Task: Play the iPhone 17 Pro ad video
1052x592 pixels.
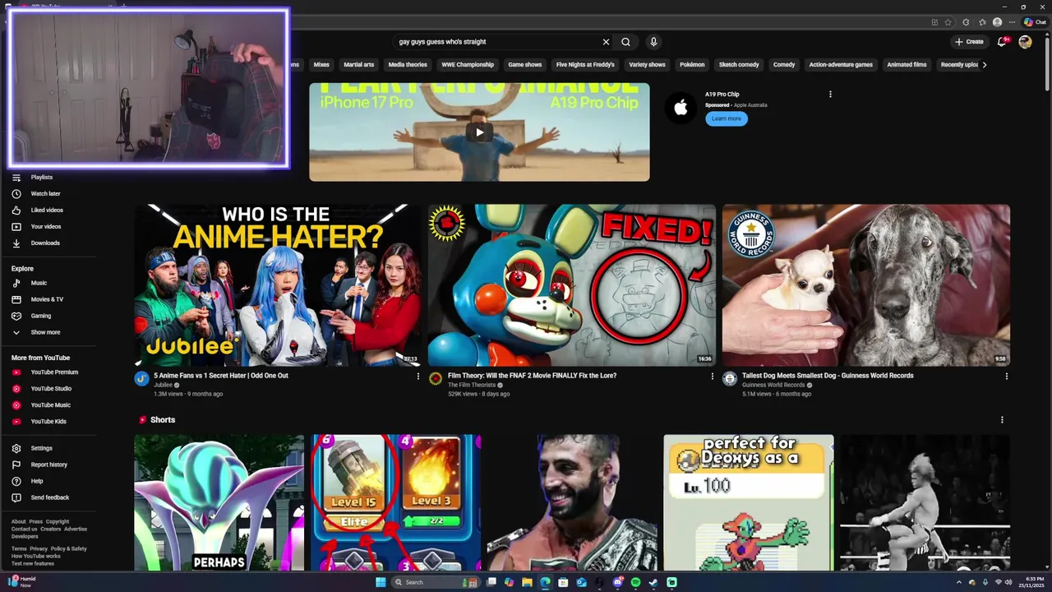Action: click(479, 132)
